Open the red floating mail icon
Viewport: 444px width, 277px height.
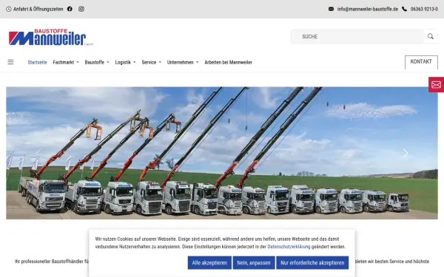click(x=436, y=84)
